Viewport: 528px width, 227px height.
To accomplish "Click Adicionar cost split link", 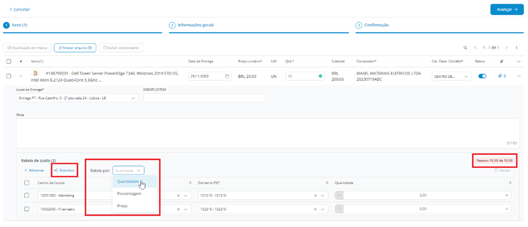I will pyautogui.click(x=34, y=170).
